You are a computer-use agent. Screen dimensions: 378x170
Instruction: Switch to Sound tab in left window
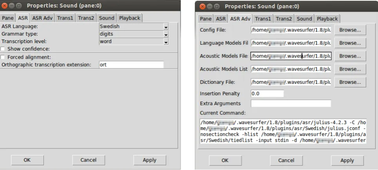[x=107, y=18]
